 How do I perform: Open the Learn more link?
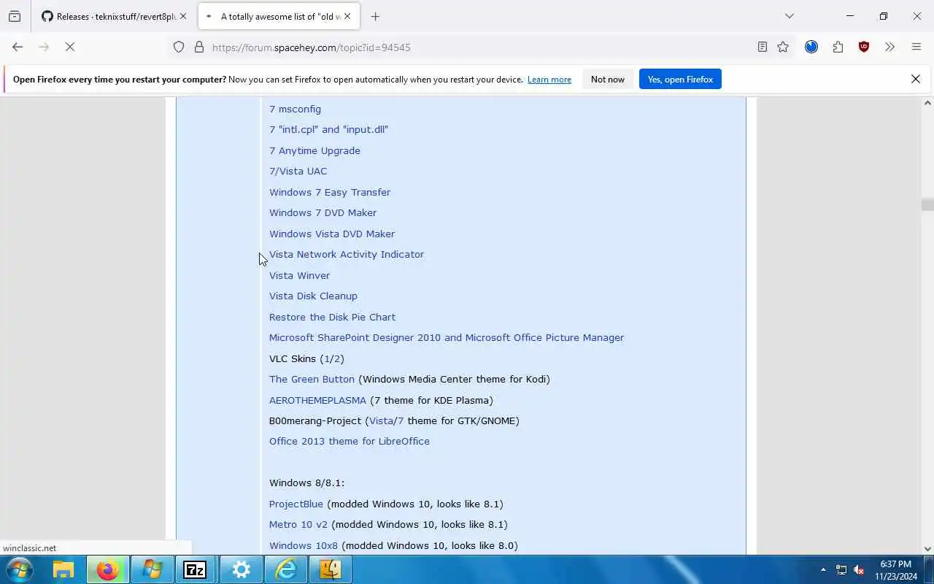[549, 80]
